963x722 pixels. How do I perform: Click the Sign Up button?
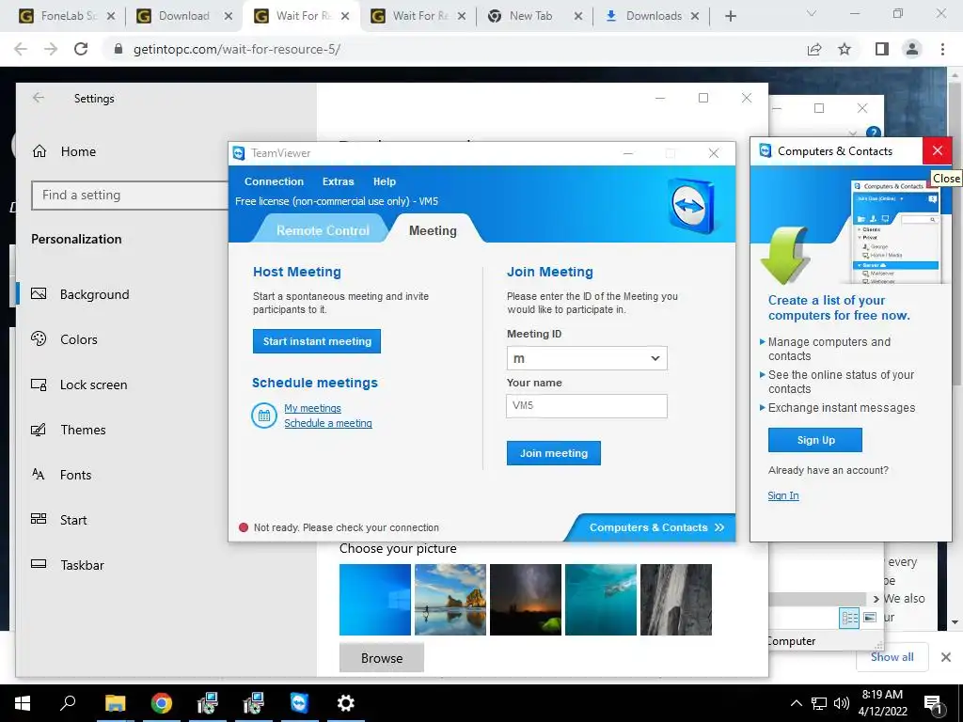point(815,440)
